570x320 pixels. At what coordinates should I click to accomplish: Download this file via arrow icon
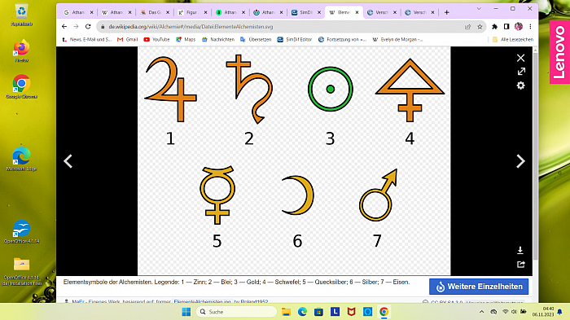click(520, 250)
